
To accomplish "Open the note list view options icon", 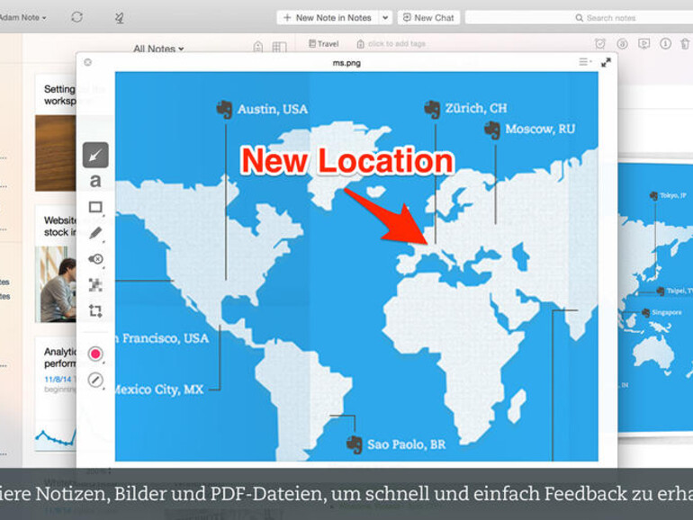I will pos(279,47).
